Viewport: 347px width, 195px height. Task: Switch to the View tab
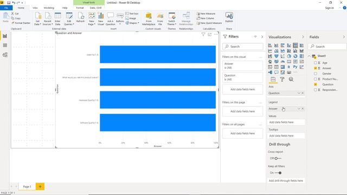pos(35,8)
